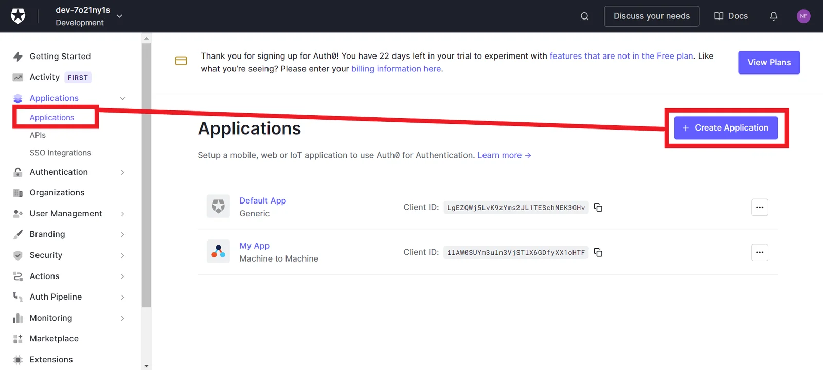Screen dimensions: 823x370
Task: Open the Extensions sidebar item
Action: tap(51, 360)
